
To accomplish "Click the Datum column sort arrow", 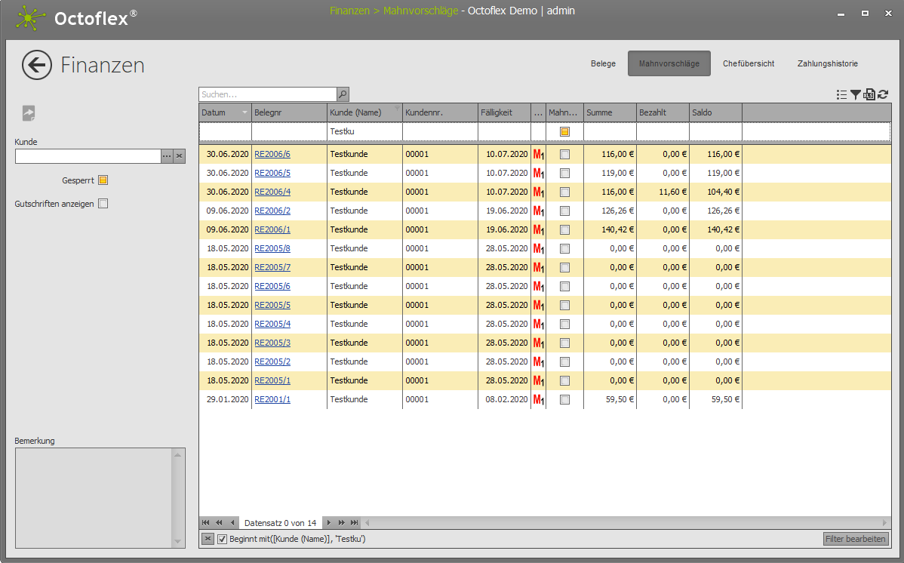I will [x=244, y=112].
